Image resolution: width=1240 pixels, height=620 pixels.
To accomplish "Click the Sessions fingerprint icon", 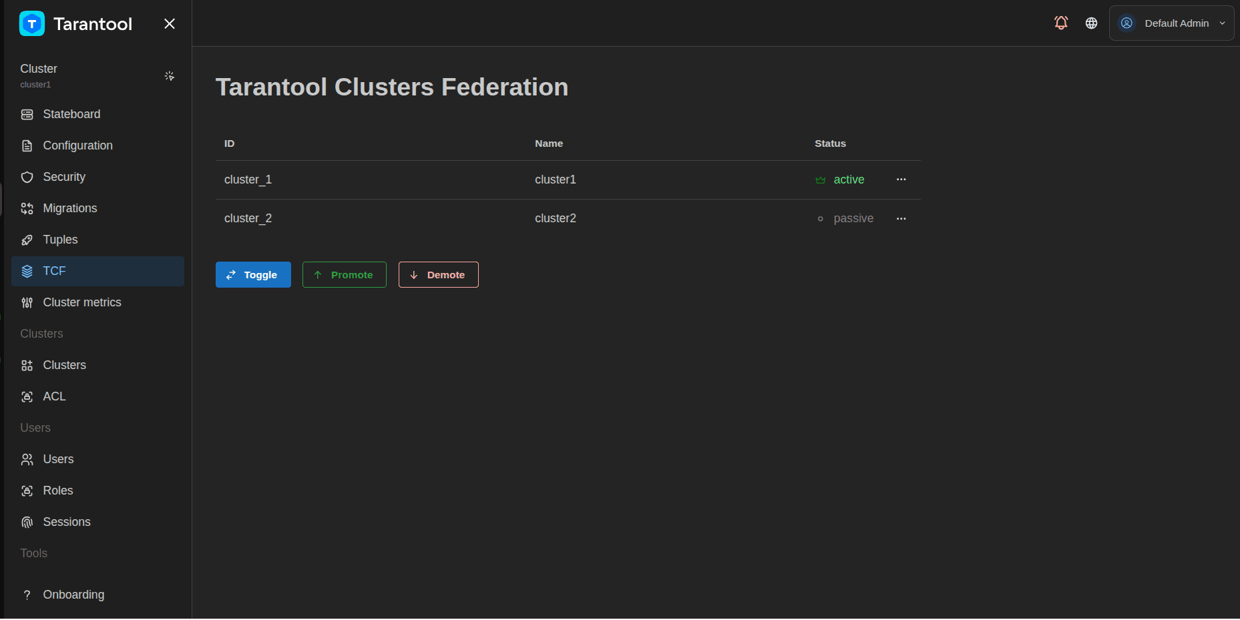I will click(x=27, y=523).
